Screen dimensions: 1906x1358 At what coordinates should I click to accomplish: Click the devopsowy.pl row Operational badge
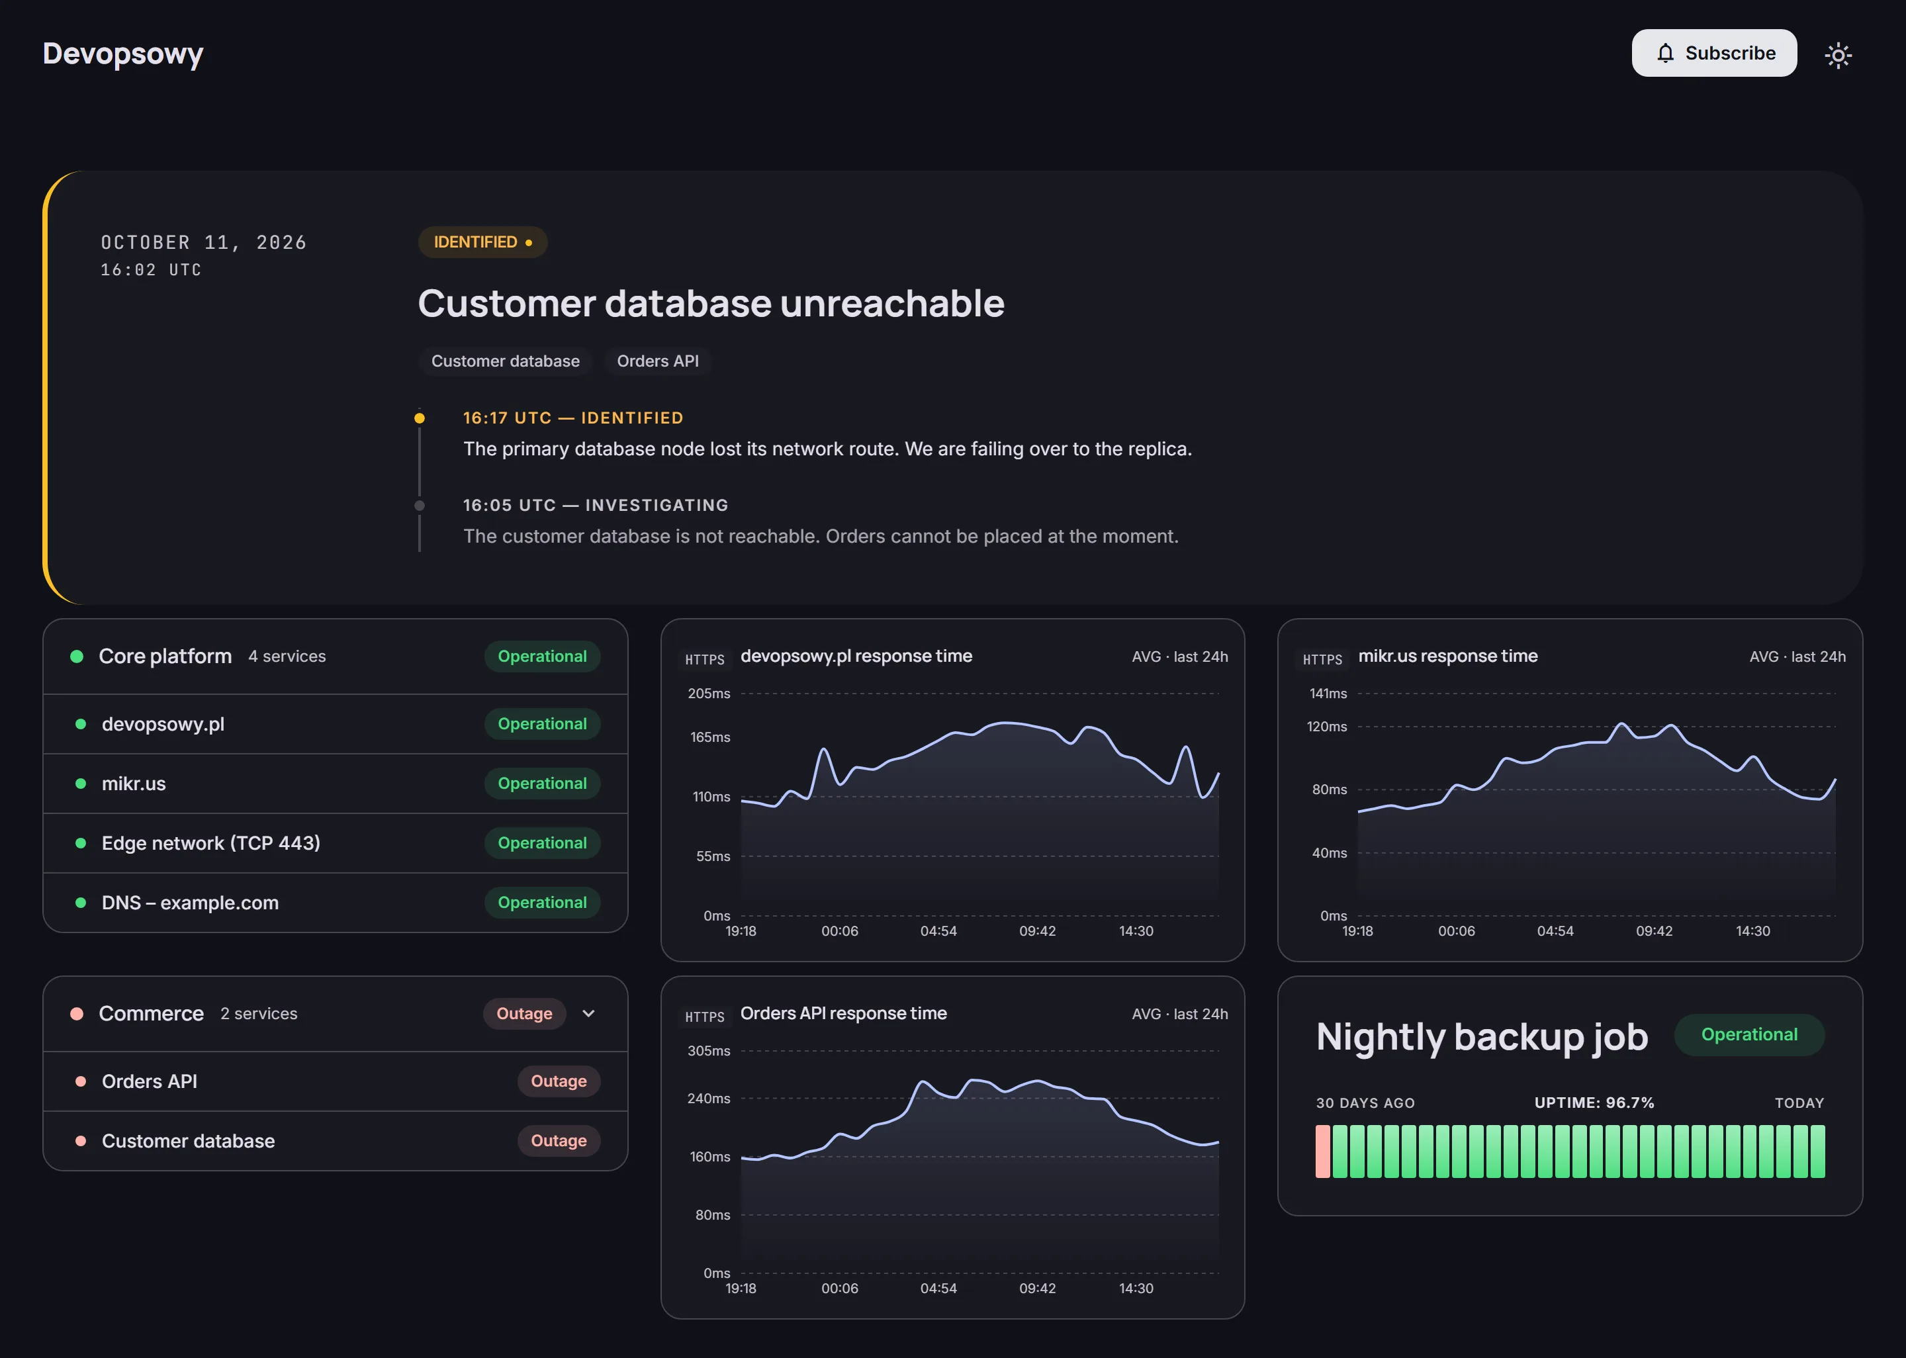click(x=542, y=724)
